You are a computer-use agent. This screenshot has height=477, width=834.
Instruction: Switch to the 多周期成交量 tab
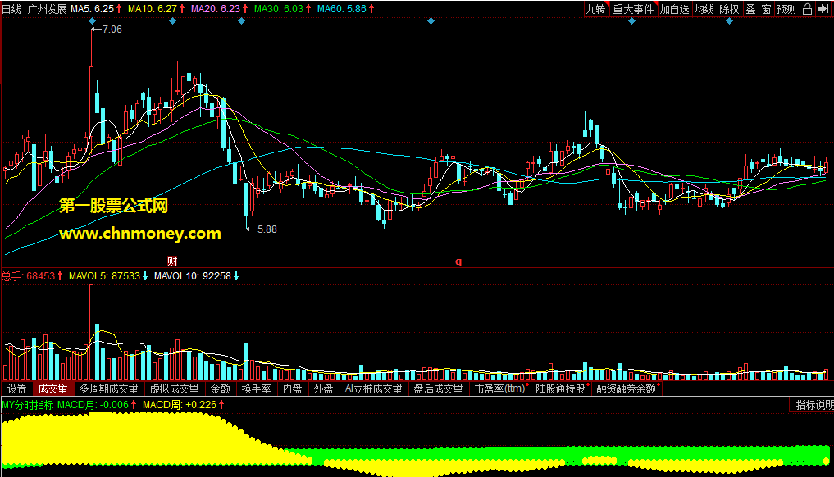pyautogui.click(x=108, y=388)
